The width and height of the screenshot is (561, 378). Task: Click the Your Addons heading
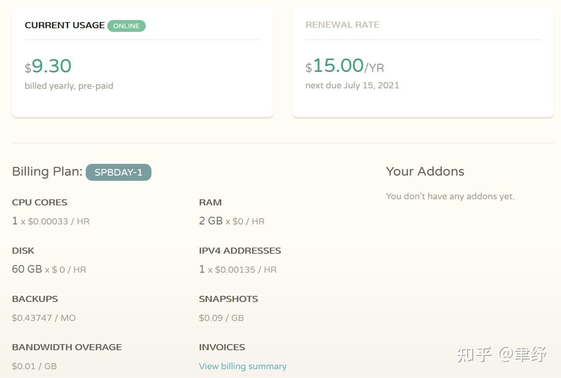tap(425, 172)
